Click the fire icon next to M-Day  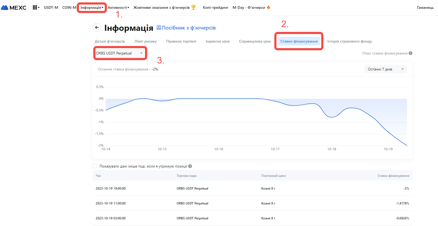(x=268, y=7)
